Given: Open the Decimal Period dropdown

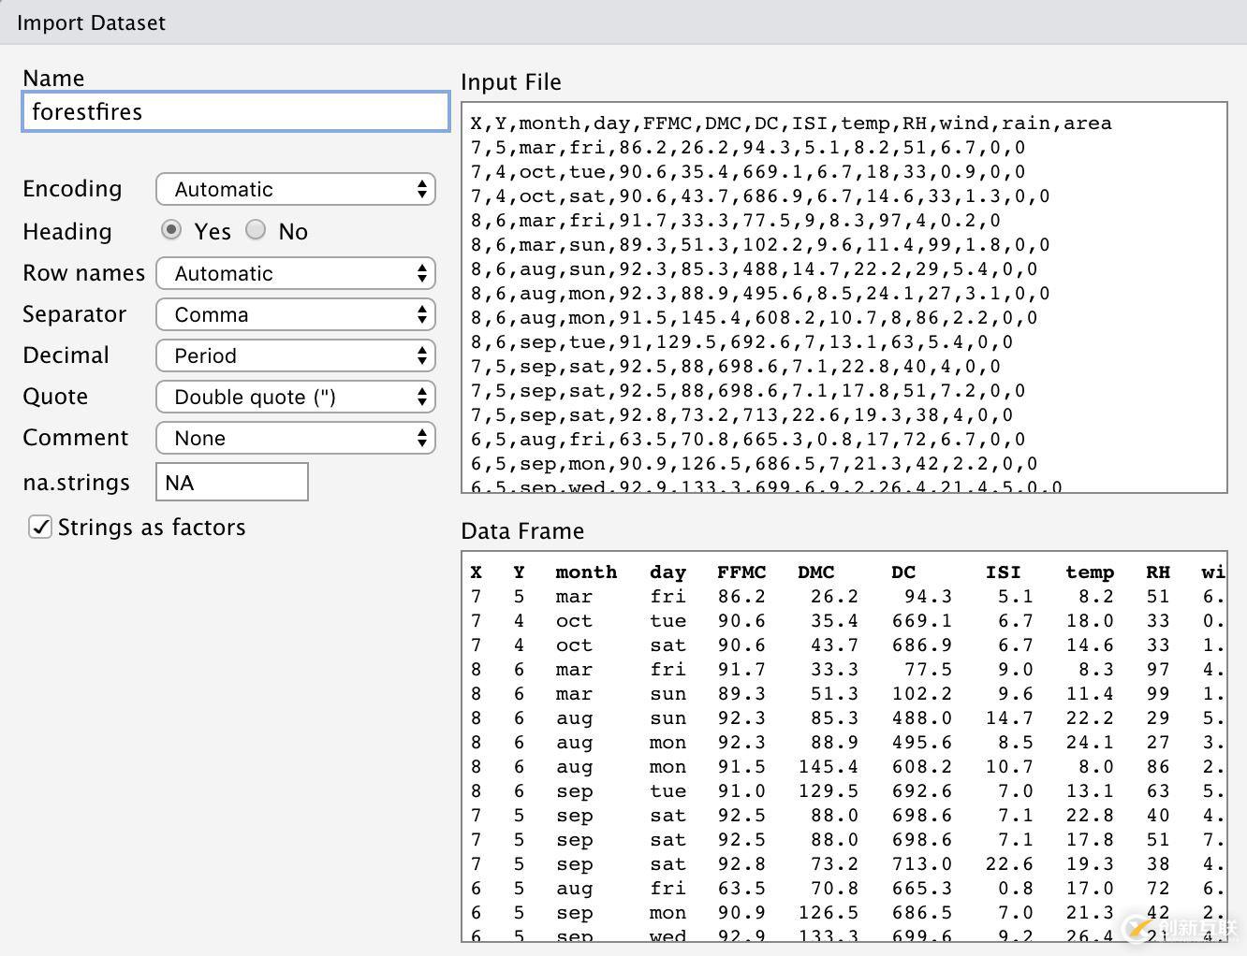Looking at the screenshot, I should [295, 356].
